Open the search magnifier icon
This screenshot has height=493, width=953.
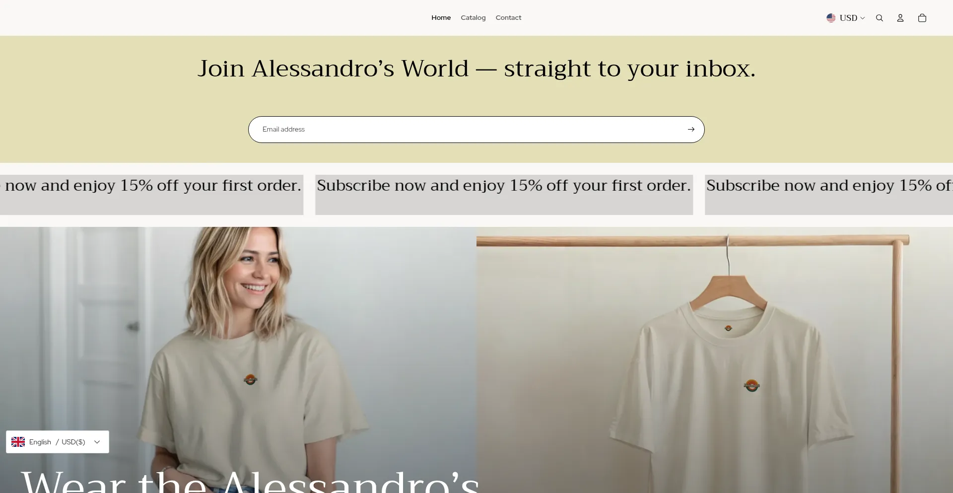(x=879, y=18)
